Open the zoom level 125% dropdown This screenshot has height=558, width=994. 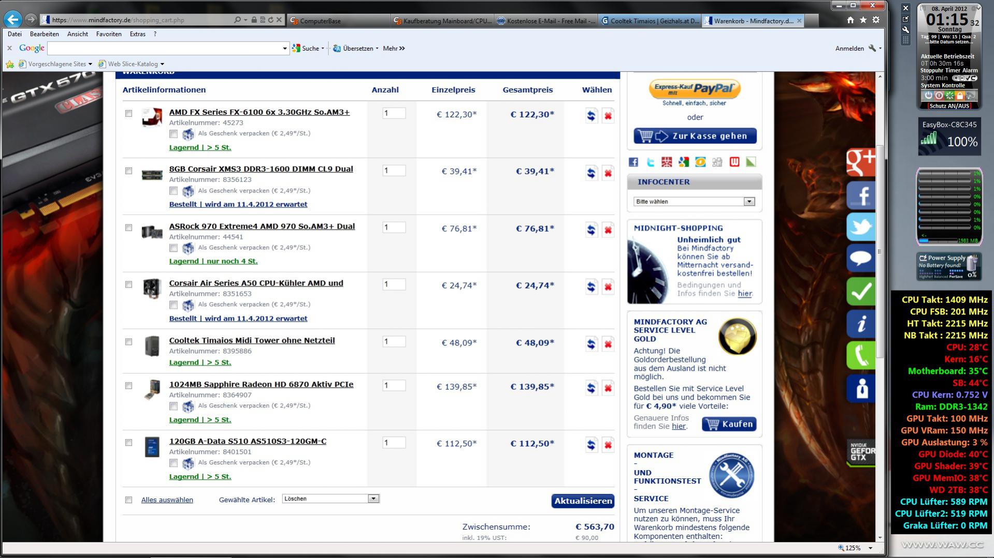870,548
